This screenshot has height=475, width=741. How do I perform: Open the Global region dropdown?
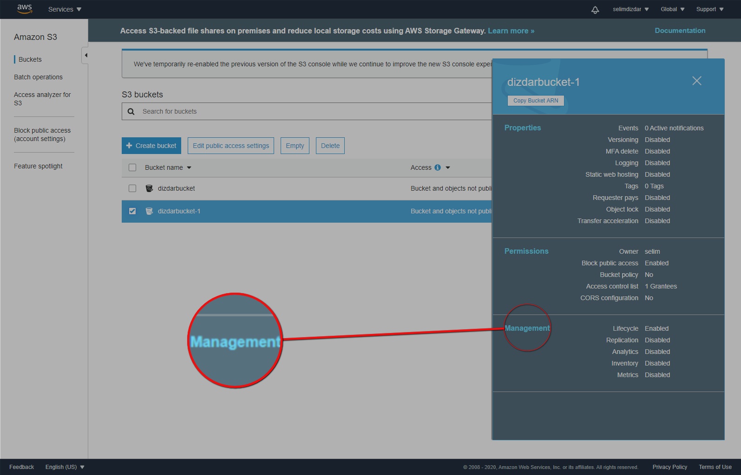(x=672, y=9)
